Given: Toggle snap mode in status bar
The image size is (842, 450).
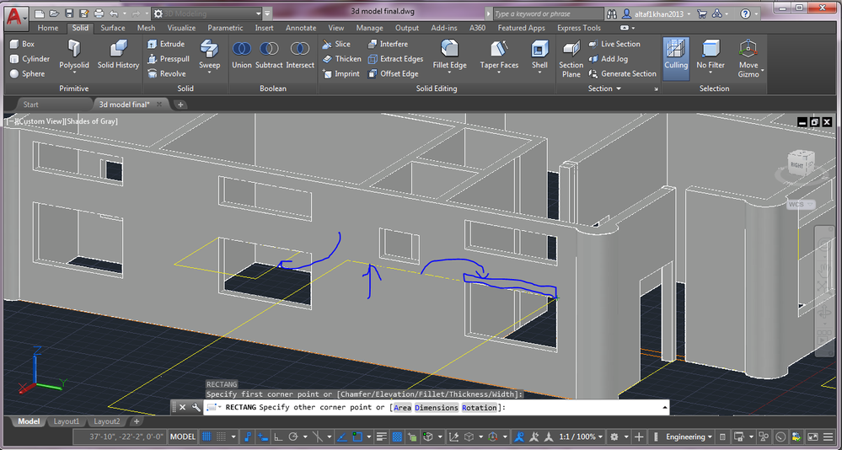Looking at the screenshot, I should pos(221,437).
